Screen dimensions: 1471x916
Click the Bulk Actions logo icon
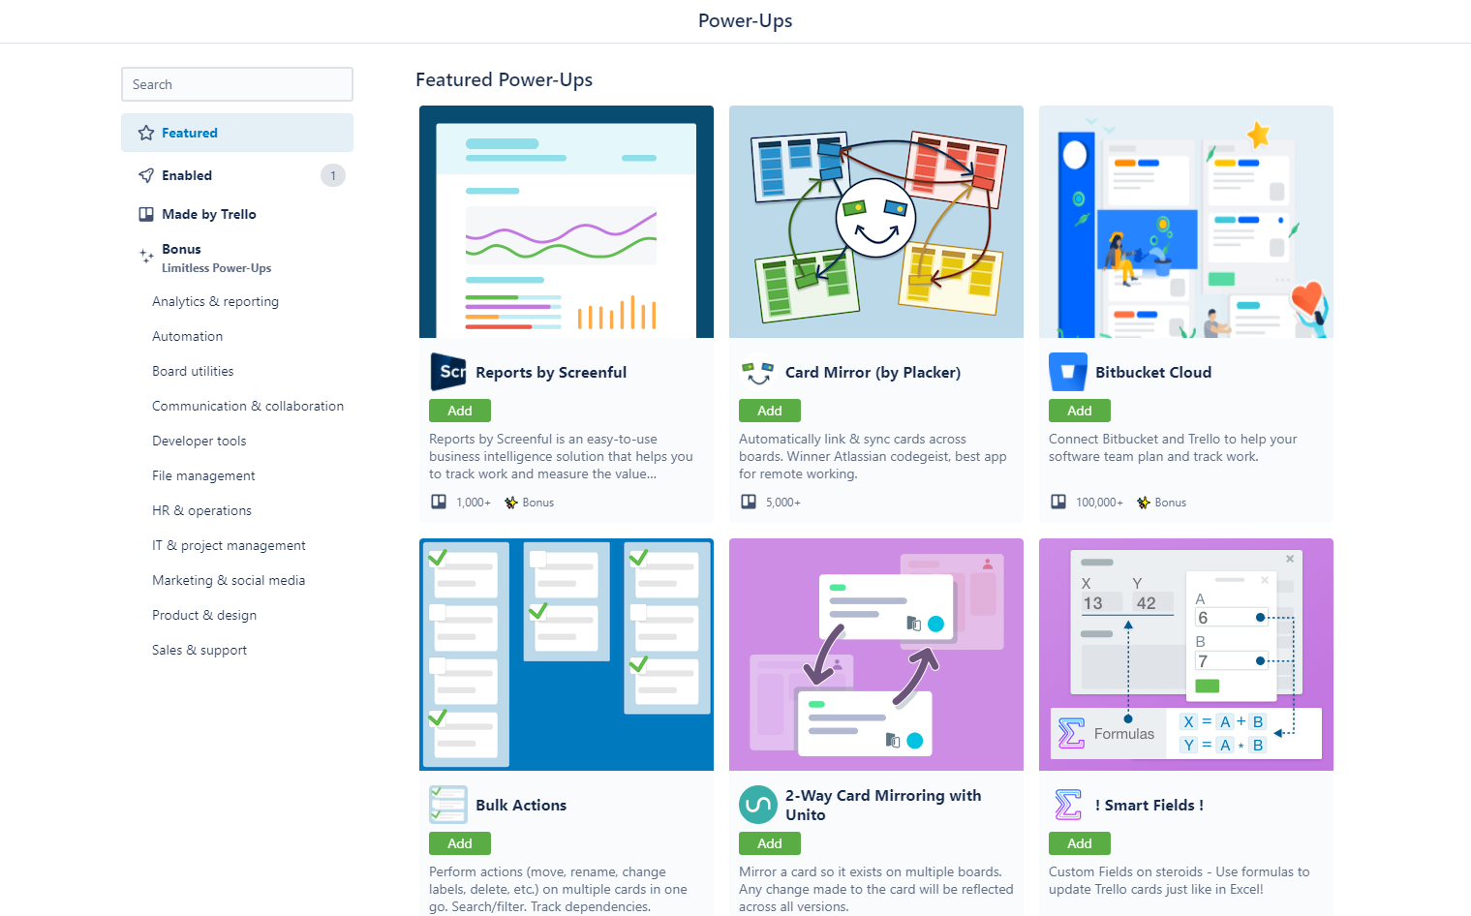pyautogui.click(x=448, y=805)
